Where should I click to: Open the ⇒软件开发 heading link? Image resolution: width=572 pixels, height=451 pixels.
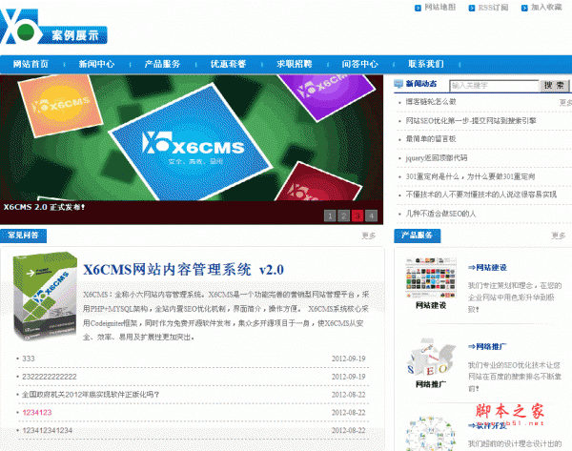[488, 425]
